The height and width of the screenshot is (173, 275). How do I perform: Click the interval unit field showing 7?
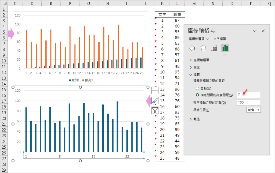(248, 95)
